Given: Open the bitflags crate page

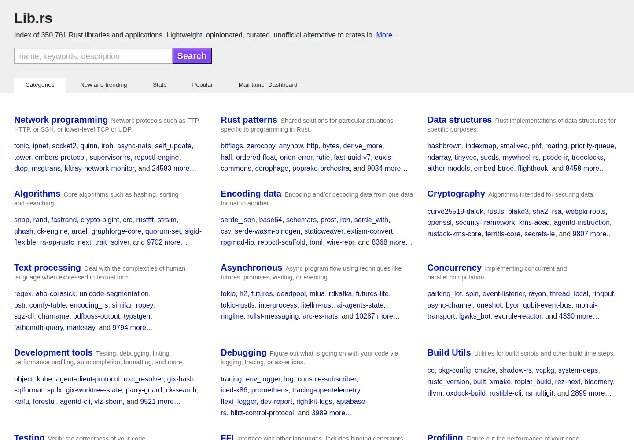Looking at the screenshot, I should (x=232, y=146).
